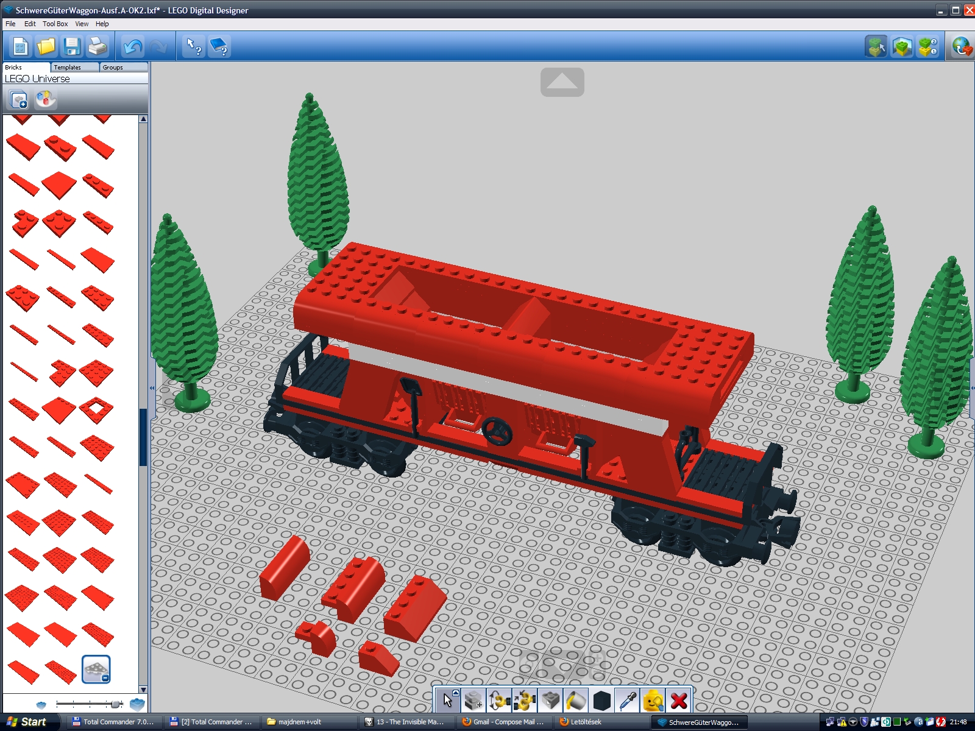Activate the Hinge tool
The width and height of the screenshot is (975, 731).
pyautogui.click(x=499, y=701)
